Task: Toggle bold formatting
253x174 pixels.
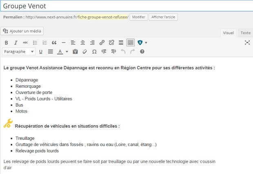Action: pyautogui.click(x=6, y=43)
